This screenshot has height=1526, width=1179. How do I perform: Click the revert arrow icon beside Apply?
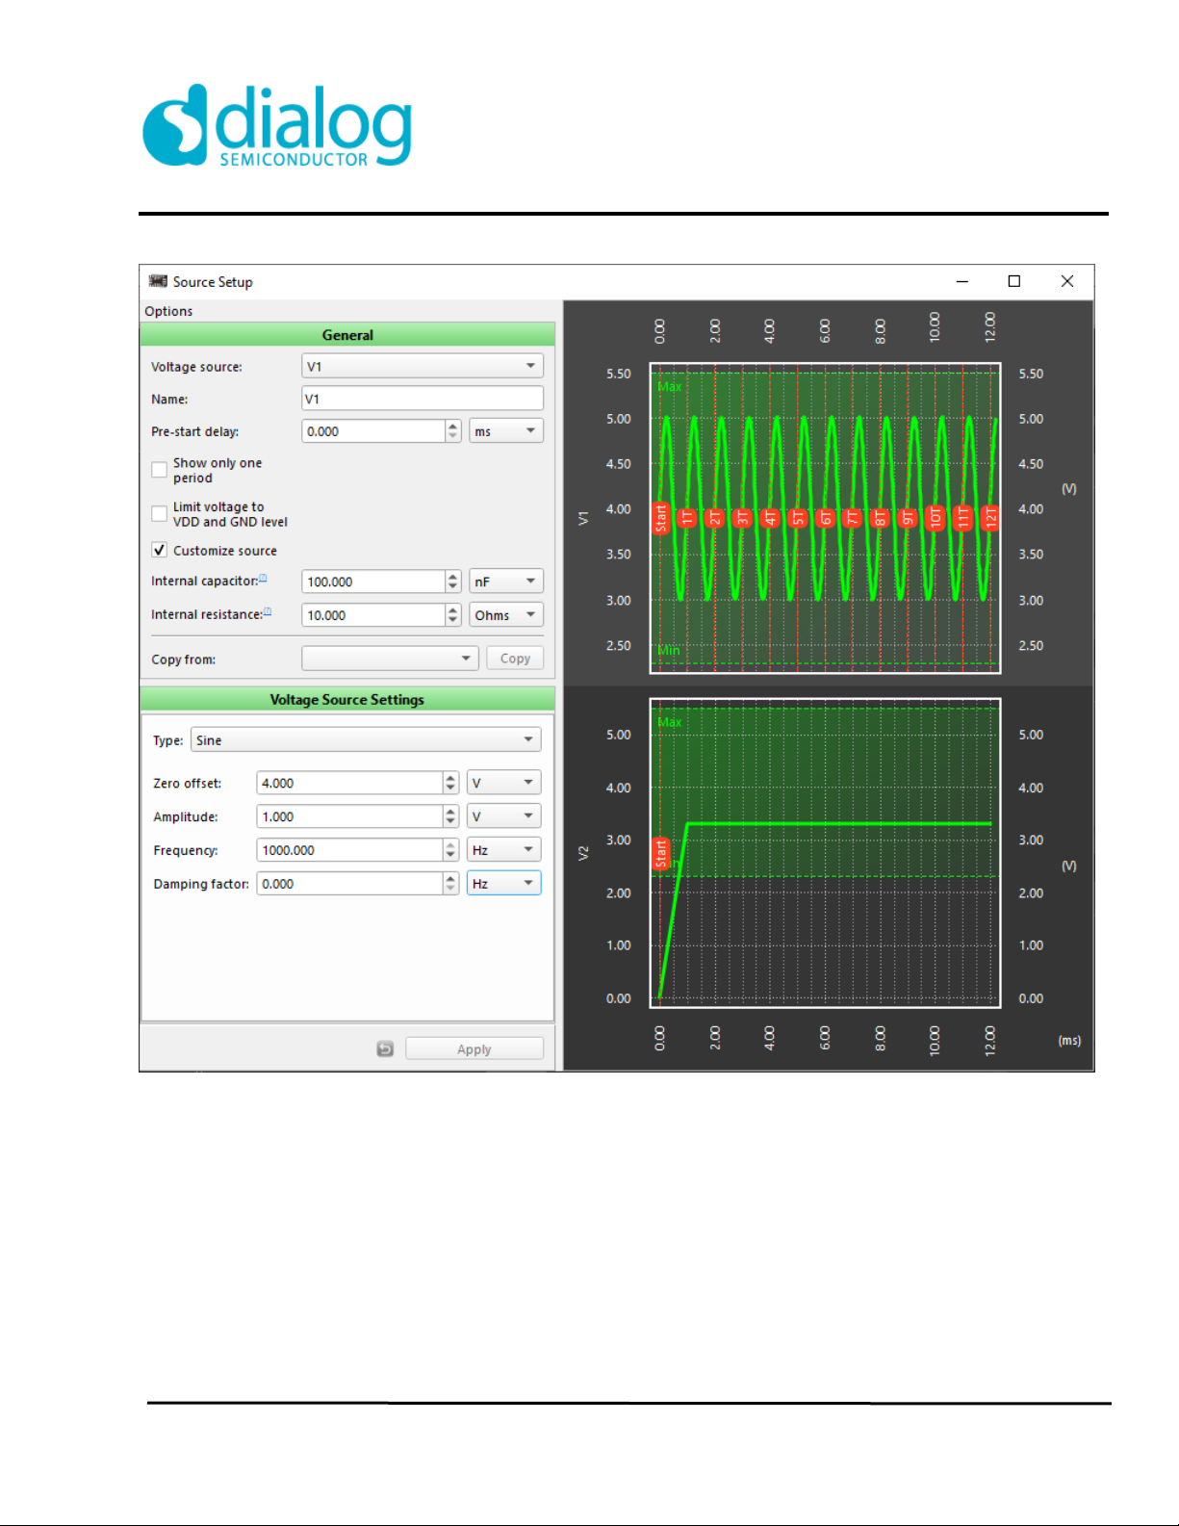pyautogui.click(x=385, y=1048)
